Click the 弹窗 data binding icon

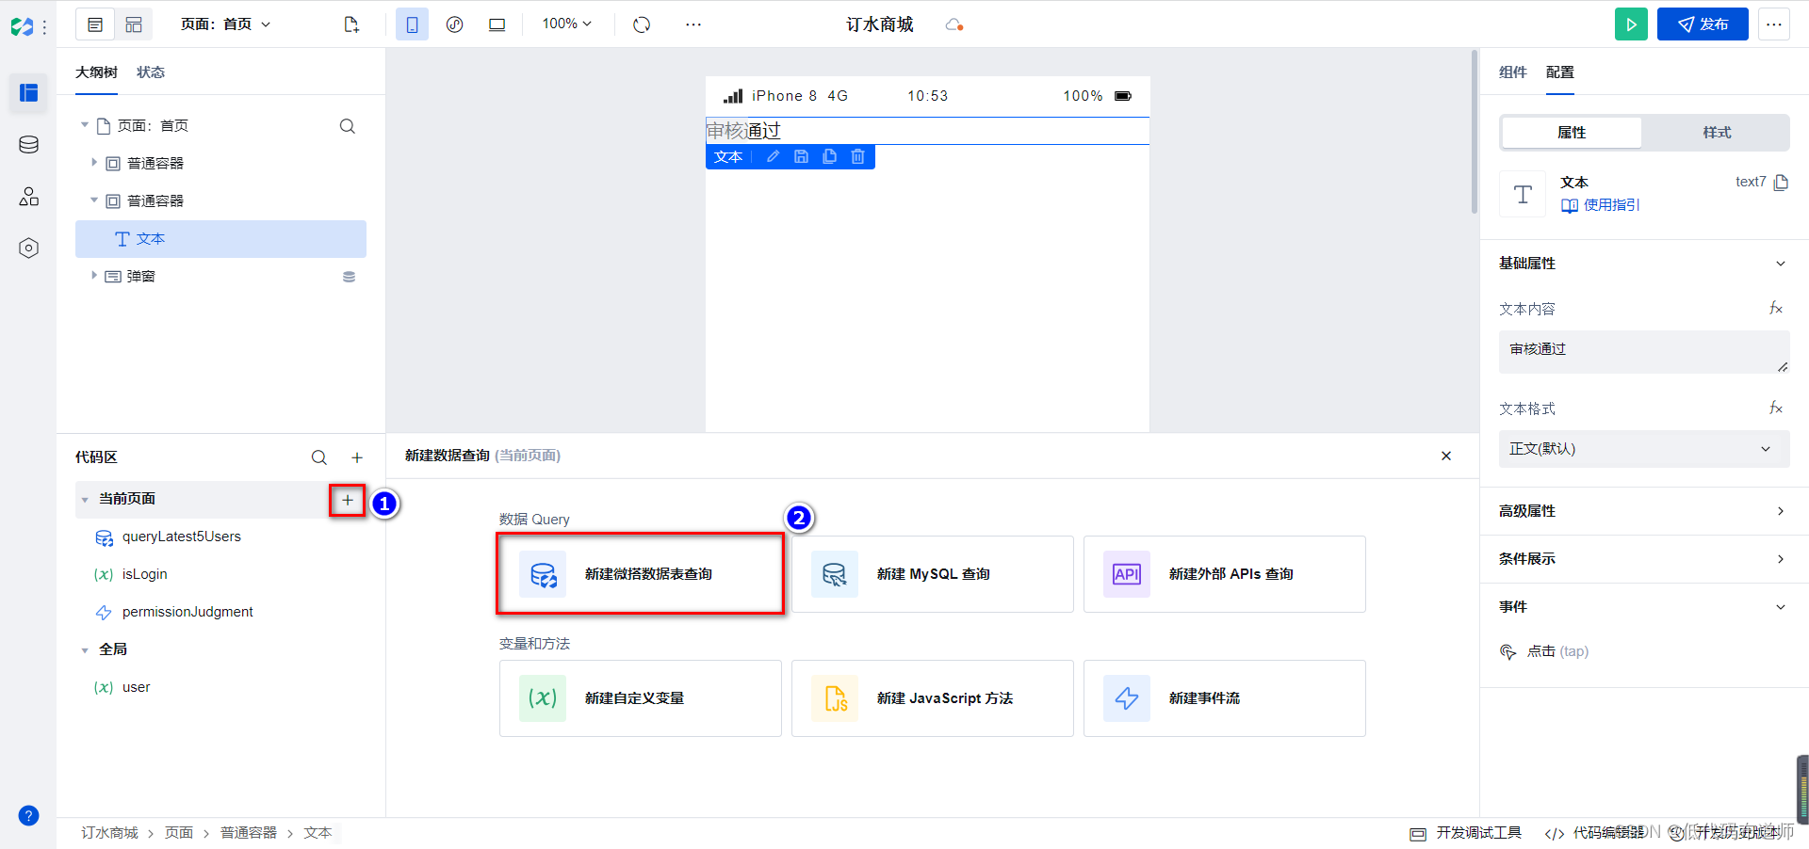[x=349, y=277]
